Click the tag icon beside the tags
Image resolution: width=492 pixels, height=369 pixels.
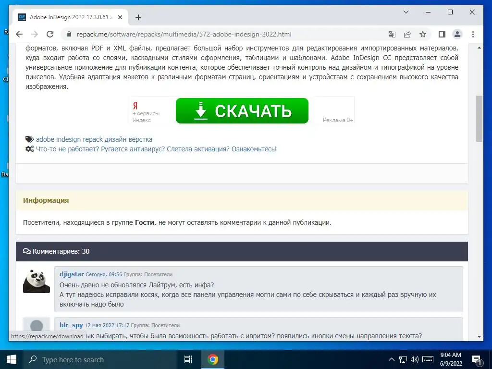pos(29,139)
